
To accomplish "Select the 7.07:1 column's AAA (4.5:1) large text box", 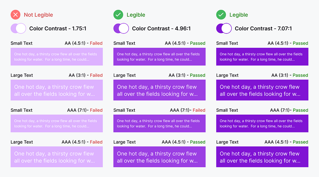I will [262, 157].
